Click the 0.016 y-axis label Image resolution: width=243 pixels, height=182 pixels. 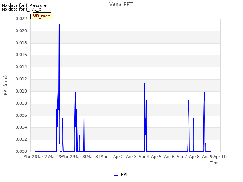(21, 55)
